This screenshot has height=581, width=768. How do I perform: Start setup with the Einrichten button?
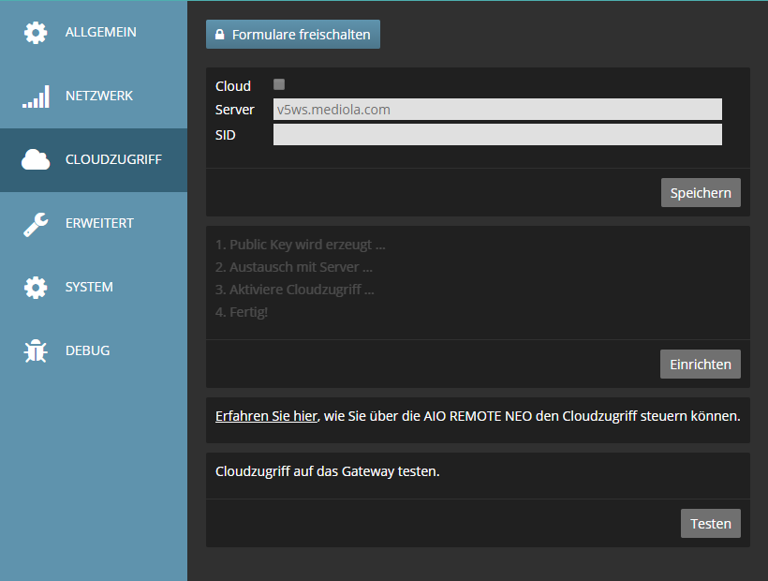(700, 365)
